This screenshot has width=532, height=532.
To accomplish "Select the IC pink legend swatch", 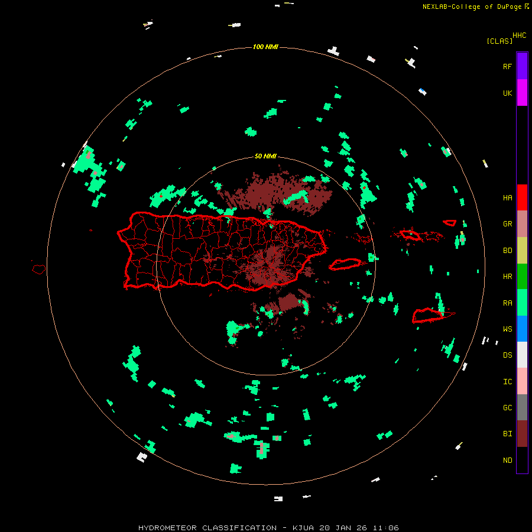I will point(522,381).
